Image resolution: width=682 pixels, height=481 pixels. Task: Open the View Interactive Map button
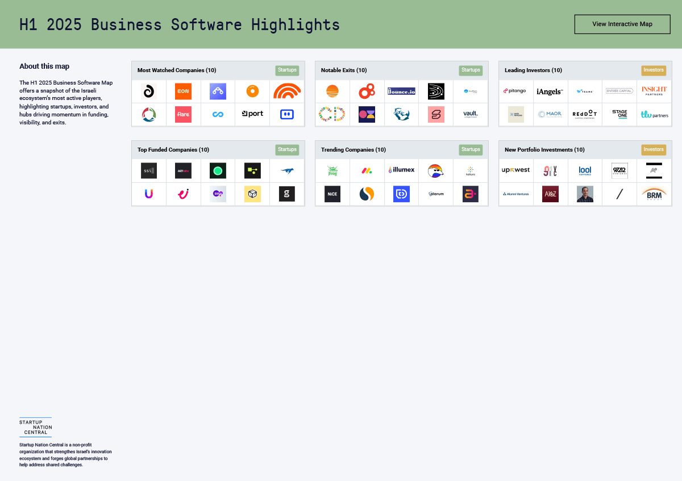point(622,24)
